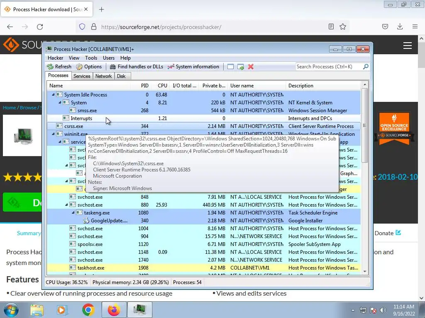Select the smss.exe process row
This screenshot has height=318, width=425.
tap(203, 110)
